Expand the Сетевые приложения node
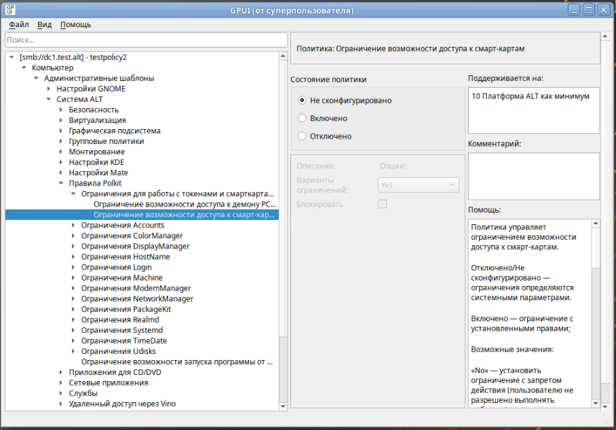 (x=61, y=382)
